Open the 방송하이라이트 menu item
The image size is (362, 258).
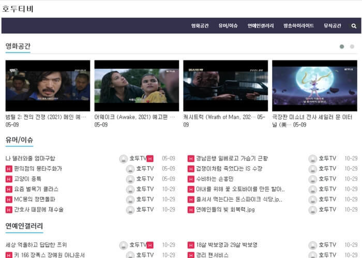click(299, 26)
